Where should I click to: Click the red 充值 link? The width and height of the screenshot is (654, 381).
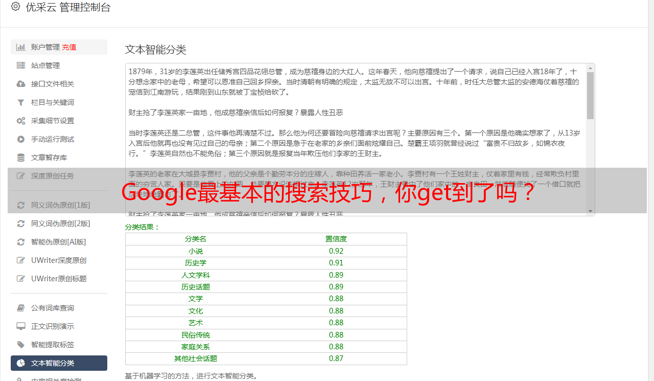69,47
